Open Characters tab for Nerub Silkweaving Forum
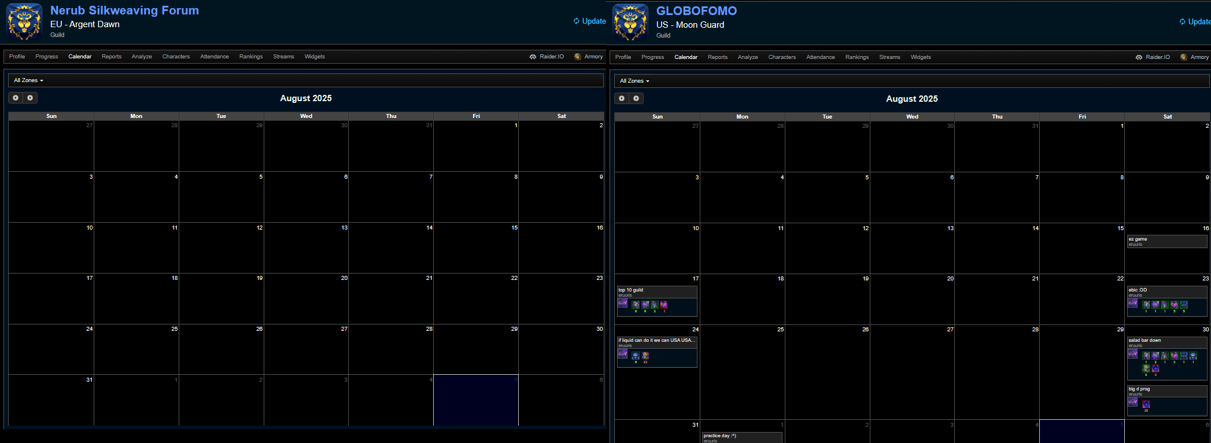 176,57
